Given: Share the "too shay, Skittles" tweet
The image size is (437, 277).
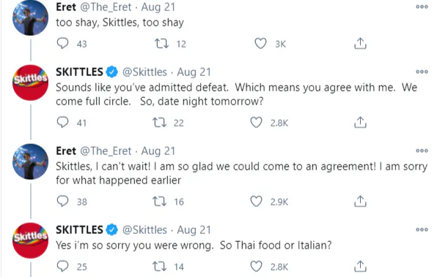Looking at the screenshot, I should (x=360, y=43).
